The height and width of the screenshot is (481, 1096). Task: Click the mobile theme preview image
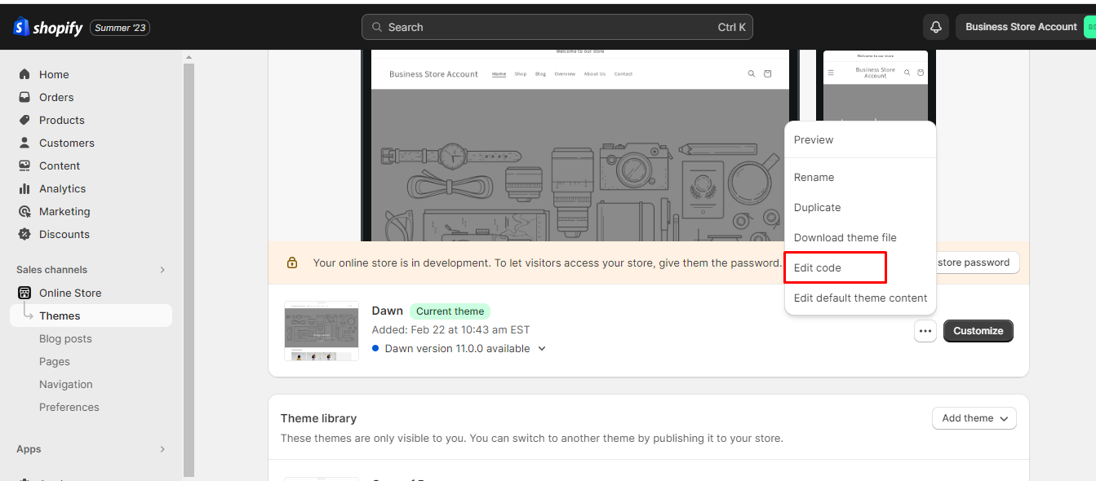[x=876, y=86]
